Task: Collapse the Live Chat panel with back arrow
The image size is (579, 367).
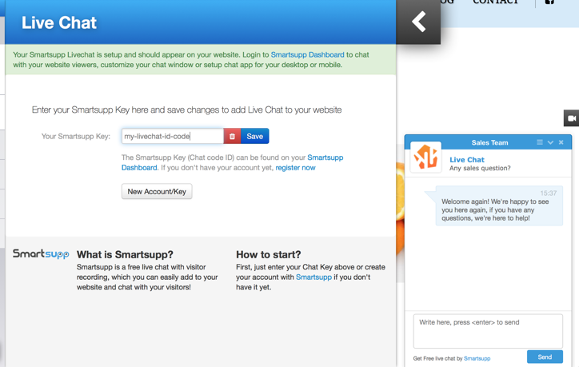Action: tap(418, 22)
